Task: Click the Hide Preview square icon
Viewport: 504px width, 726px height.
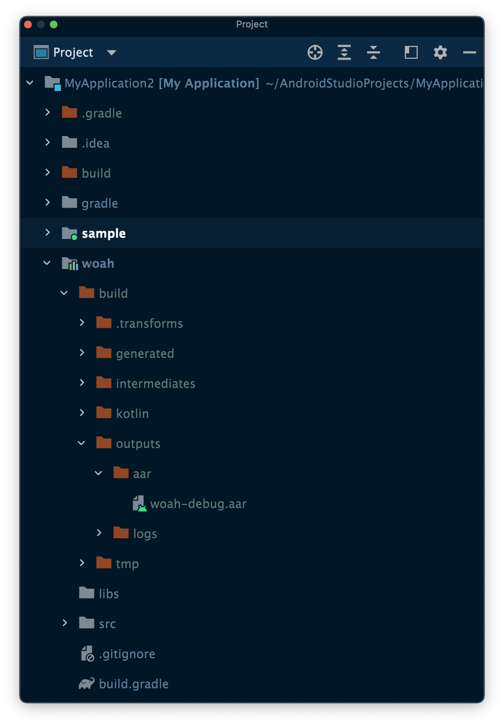Action: 411,52
